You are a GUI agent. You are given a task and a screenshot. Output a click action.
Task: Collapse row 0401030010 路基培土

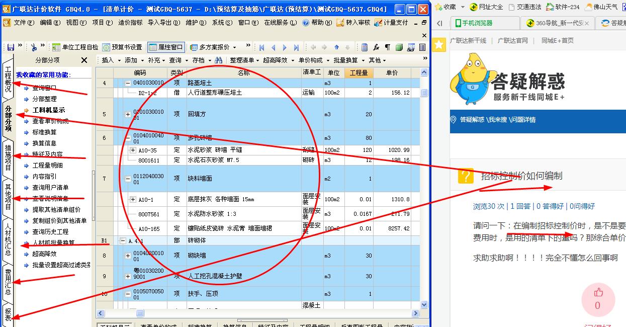tap(128, 83)
